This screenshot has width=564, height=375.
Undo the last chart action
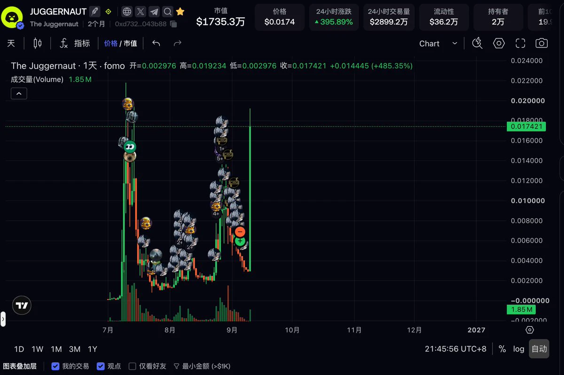(157, 43)
